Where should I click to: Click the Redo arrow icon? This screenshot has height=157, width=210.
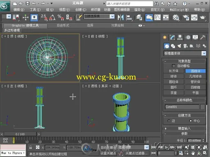click(43, 4)
